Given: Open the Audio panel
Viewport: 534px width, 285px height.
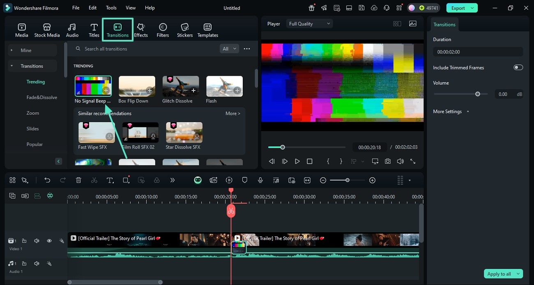Looking at the screenshot, I should (x=72, y=30).
